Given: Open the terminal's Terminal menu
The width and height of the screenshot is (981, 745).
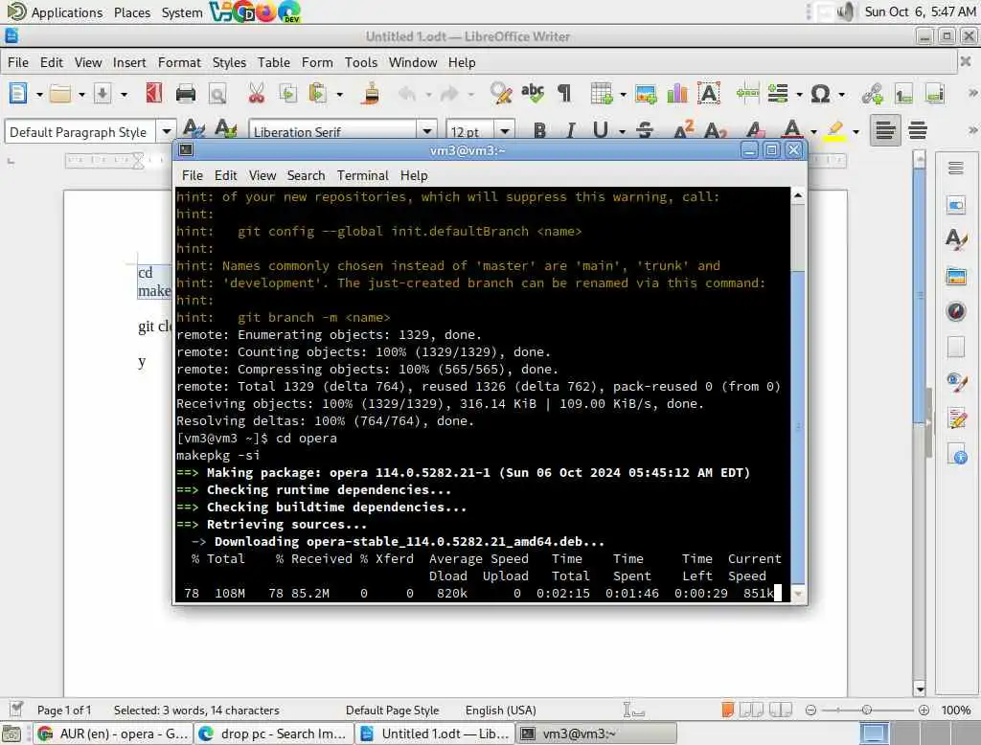Looking at the screenshot, I should [x=363, y=176].
